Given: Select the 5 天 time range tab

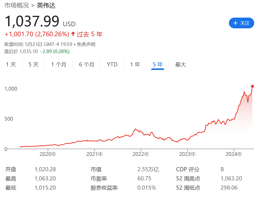Looking at the screenshot, I should point(33,65).
